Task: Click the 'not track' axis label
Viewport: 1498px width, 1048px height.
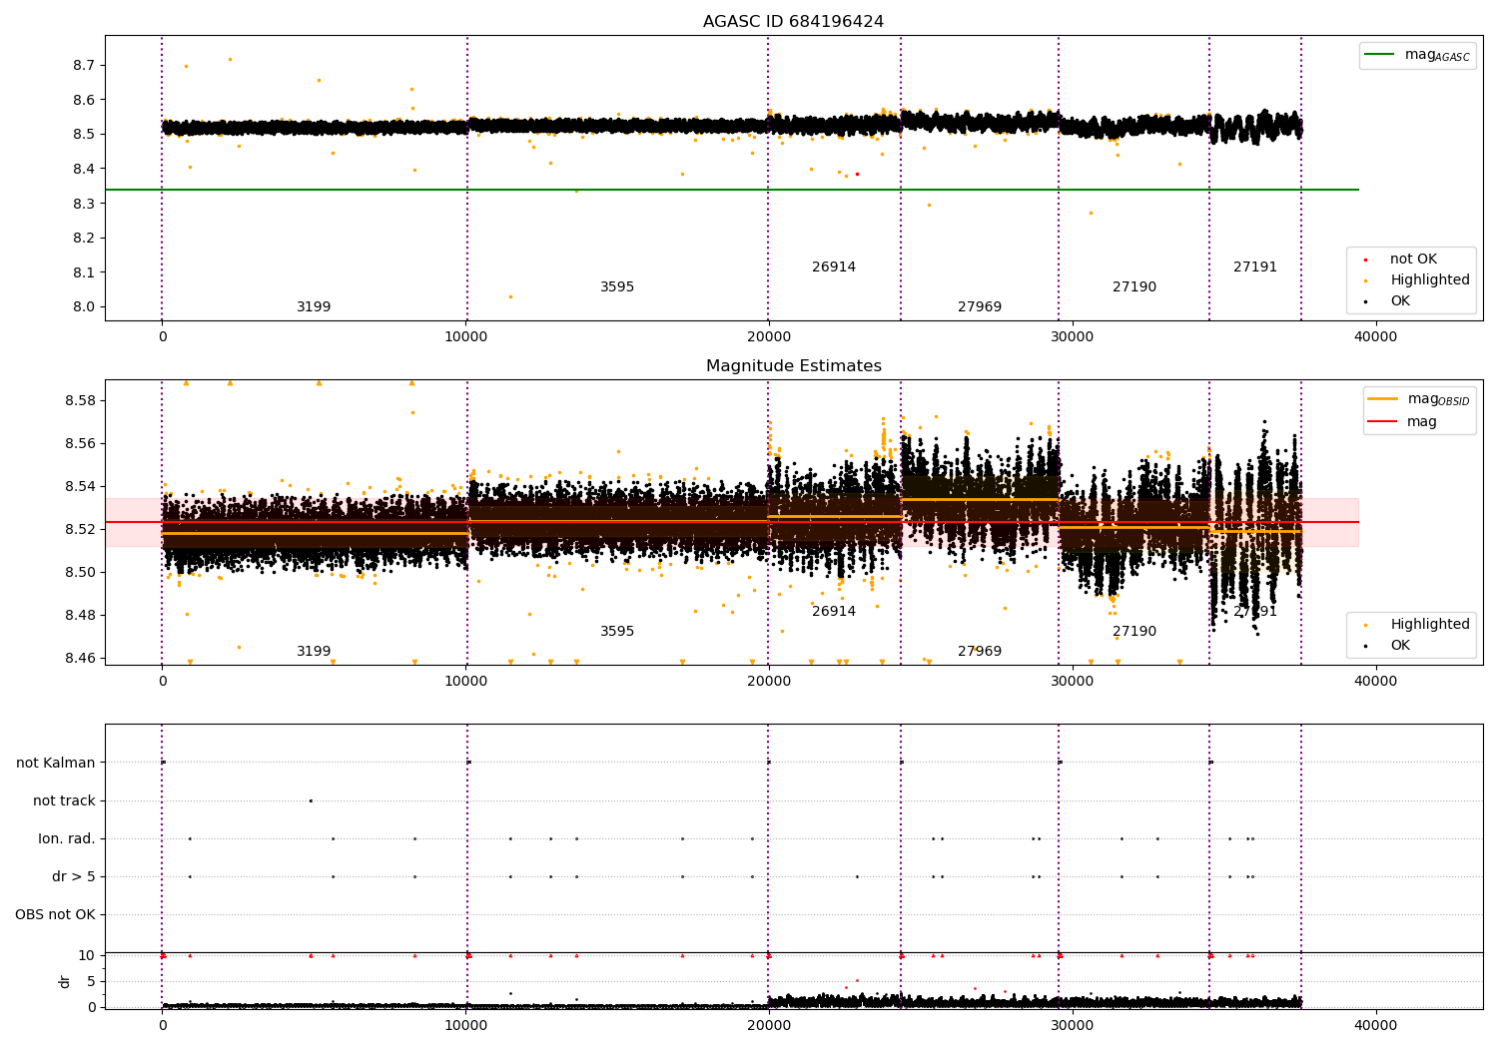Action: (64, 801)
